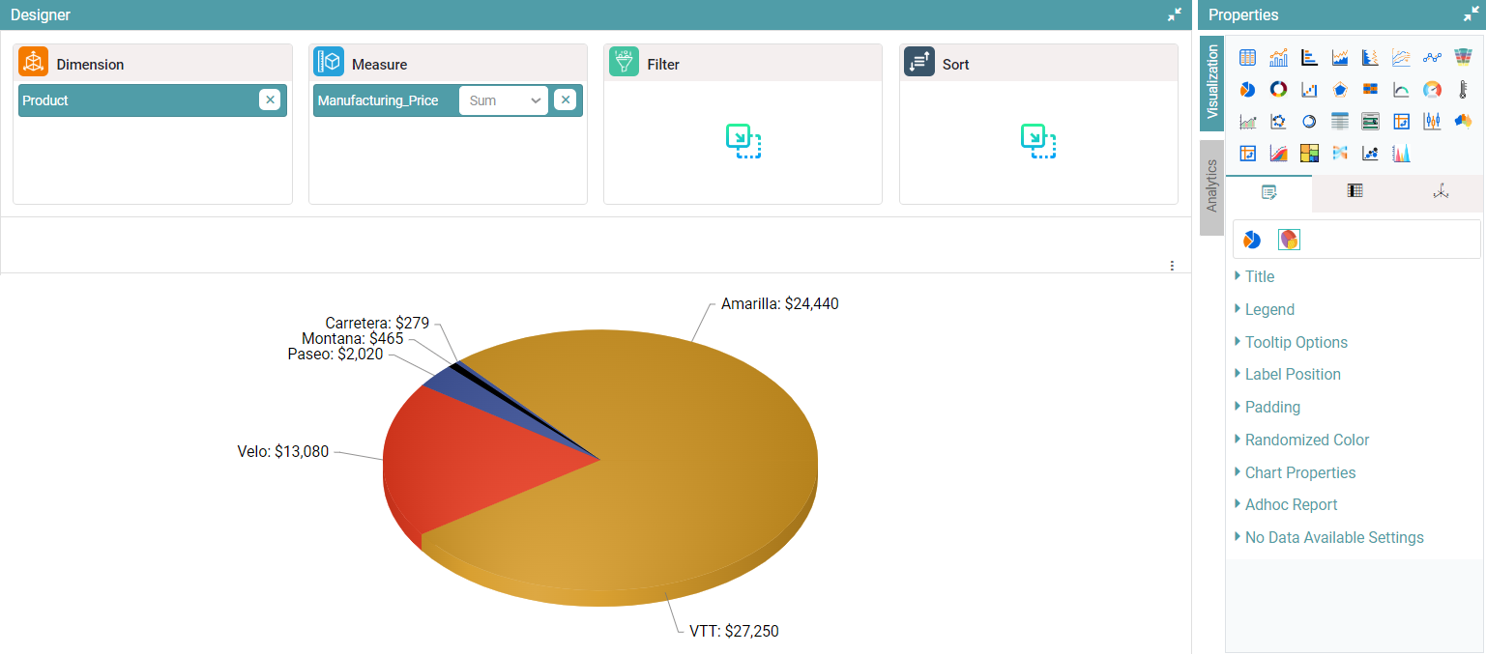Choose the donut chart visualization
Viewport: 1486px width, 654px height.
(1278, 90)
